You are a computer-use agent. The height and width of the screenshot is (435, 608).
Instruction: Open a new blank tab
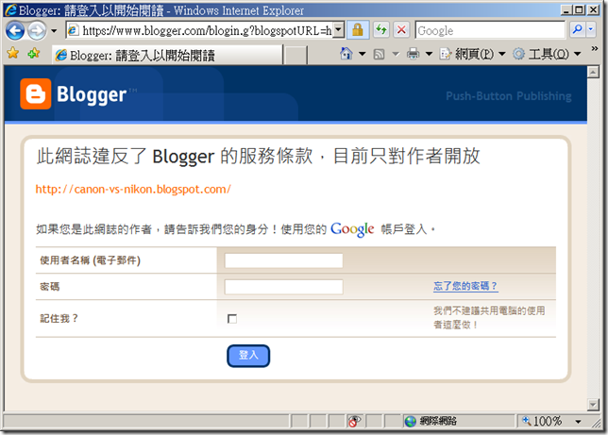[x=296, y=55]
